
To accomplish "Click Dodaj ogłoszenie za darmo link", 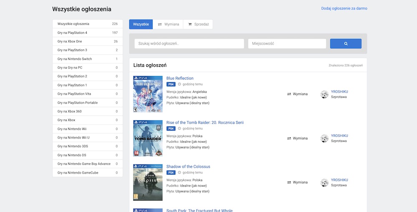I will click(344, 8).
